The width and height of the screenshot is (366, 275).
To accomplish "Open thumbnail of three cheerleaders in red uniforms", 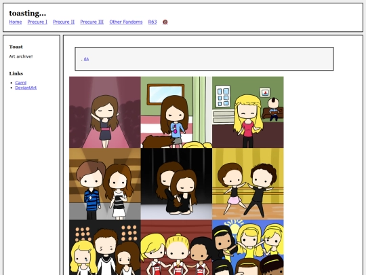I will 176,247.
